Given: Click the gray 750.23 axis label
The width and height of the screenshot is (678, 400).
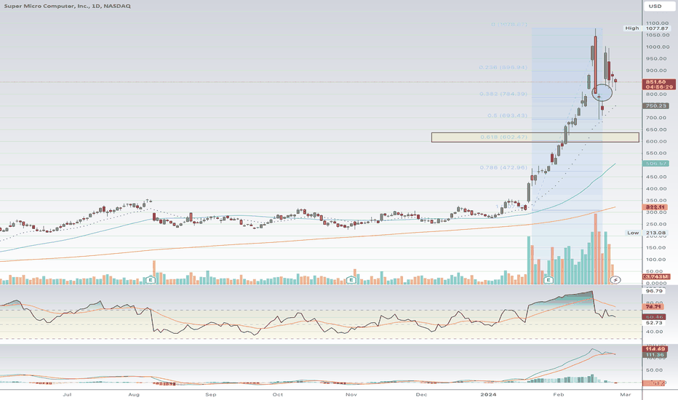Looking at the screenshot, I should [x=656, y=105].
